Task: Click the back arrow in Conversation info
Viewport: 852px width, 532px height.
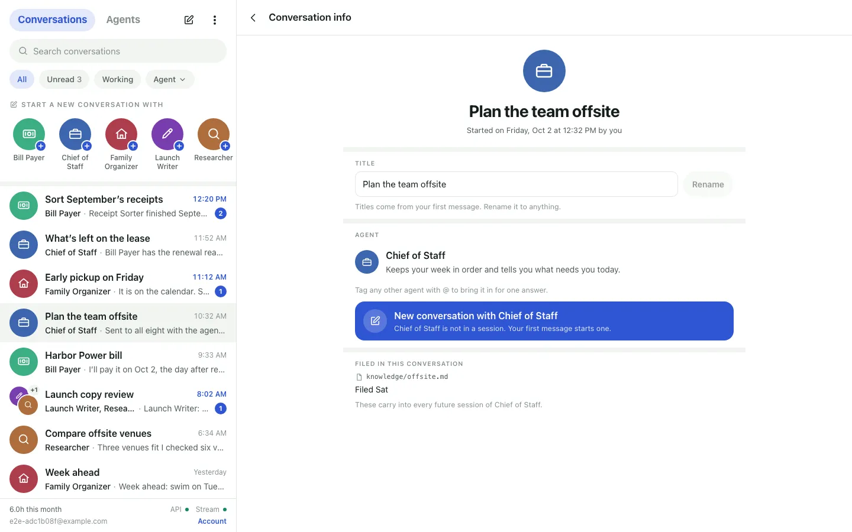Action: pyautogui.click(x=253, y=18)
